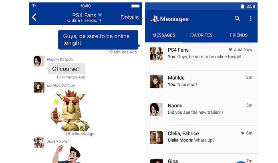Tap the 'You: Nice shot!' preview text
The height and width of the screenshot is (163, 278).
(x=182, y=85)
